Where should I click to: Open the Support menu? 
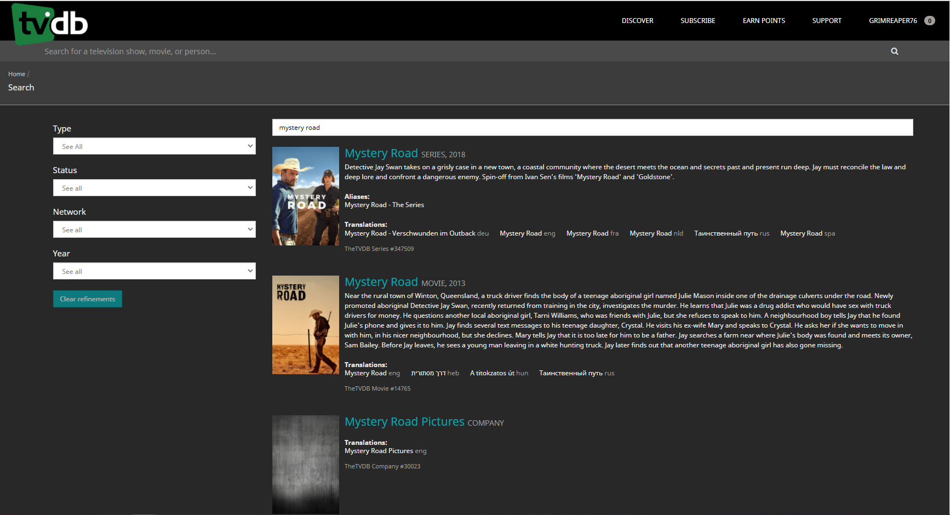826,21
